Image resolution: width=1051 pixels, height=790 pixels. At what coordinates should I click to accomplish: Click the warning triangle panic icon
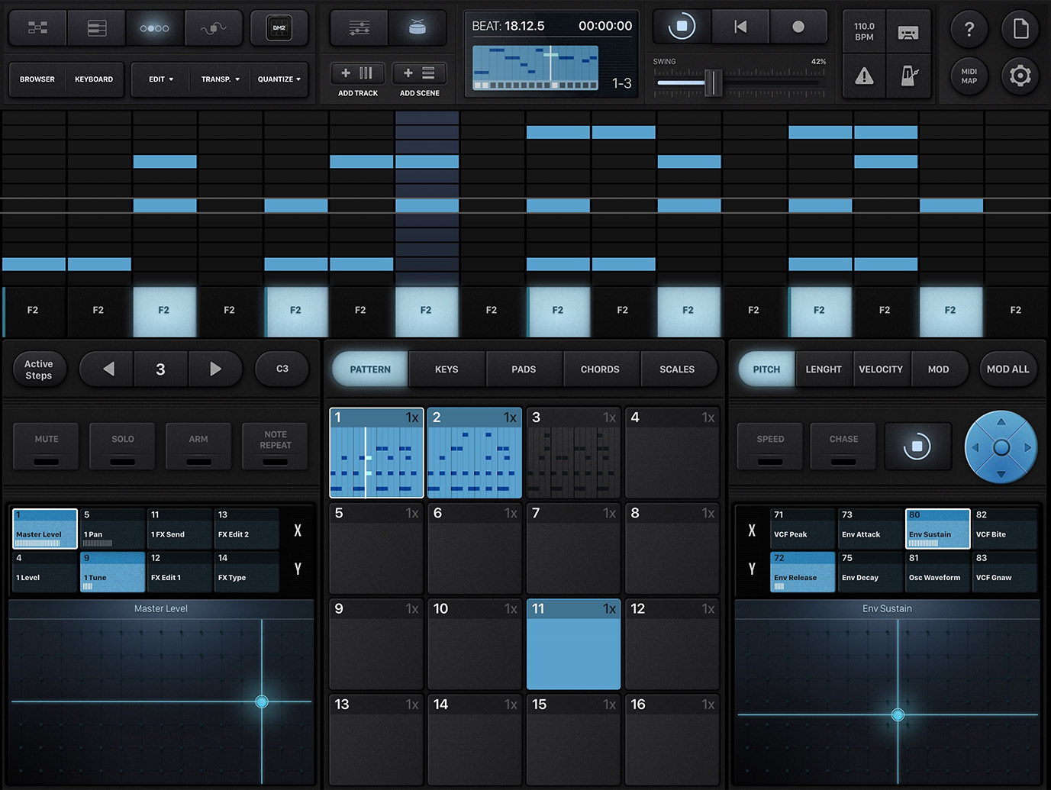(x=864, y=76)
